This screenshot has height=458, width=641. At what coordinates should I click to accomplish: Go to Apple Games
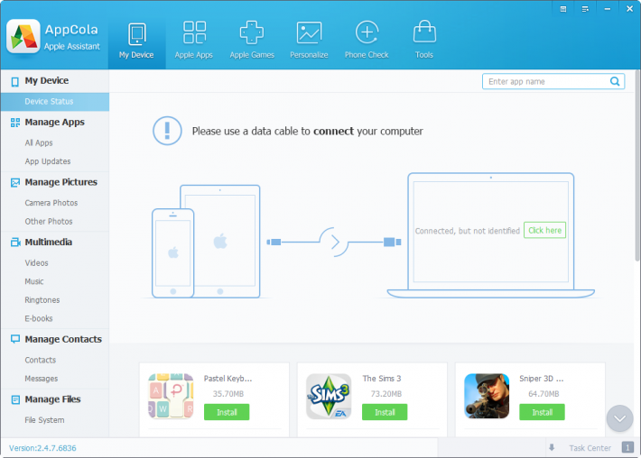point(252,41)
